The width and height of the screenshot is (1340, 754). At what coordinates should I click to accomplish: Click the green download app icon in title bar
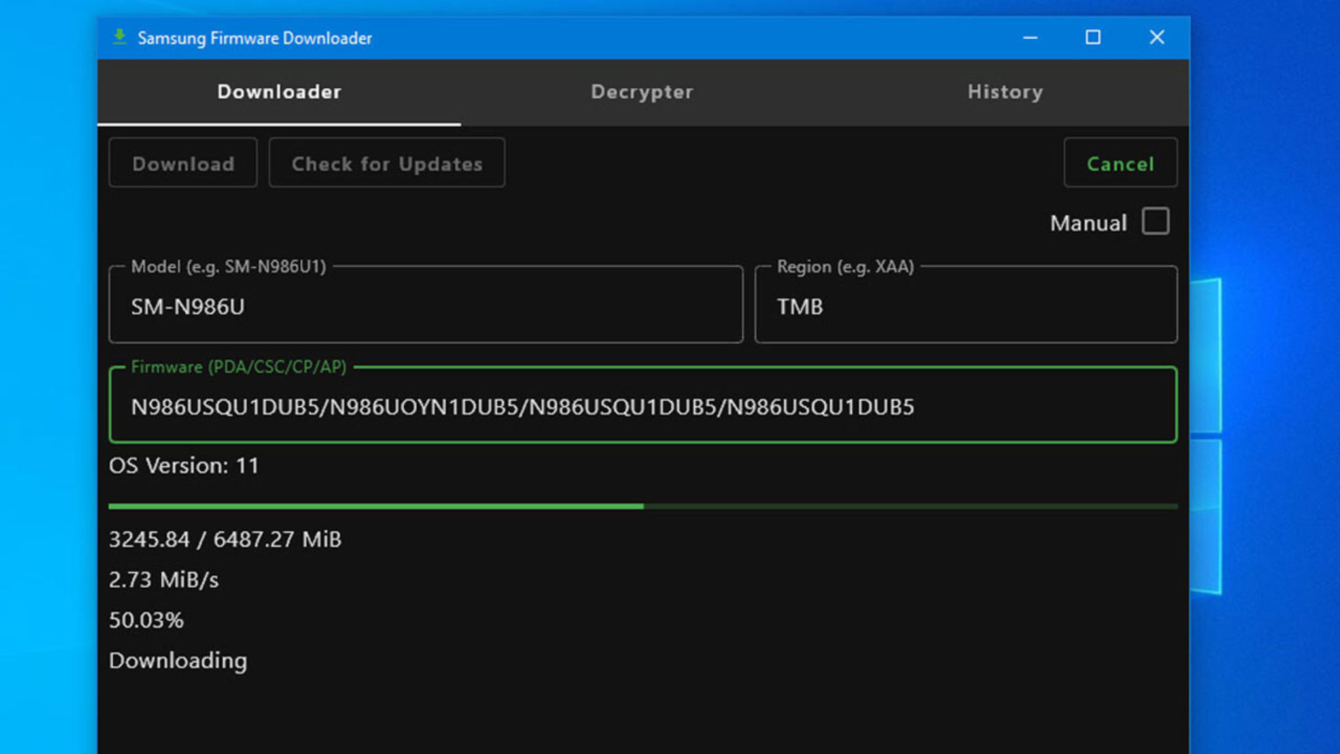pos(120,37)
